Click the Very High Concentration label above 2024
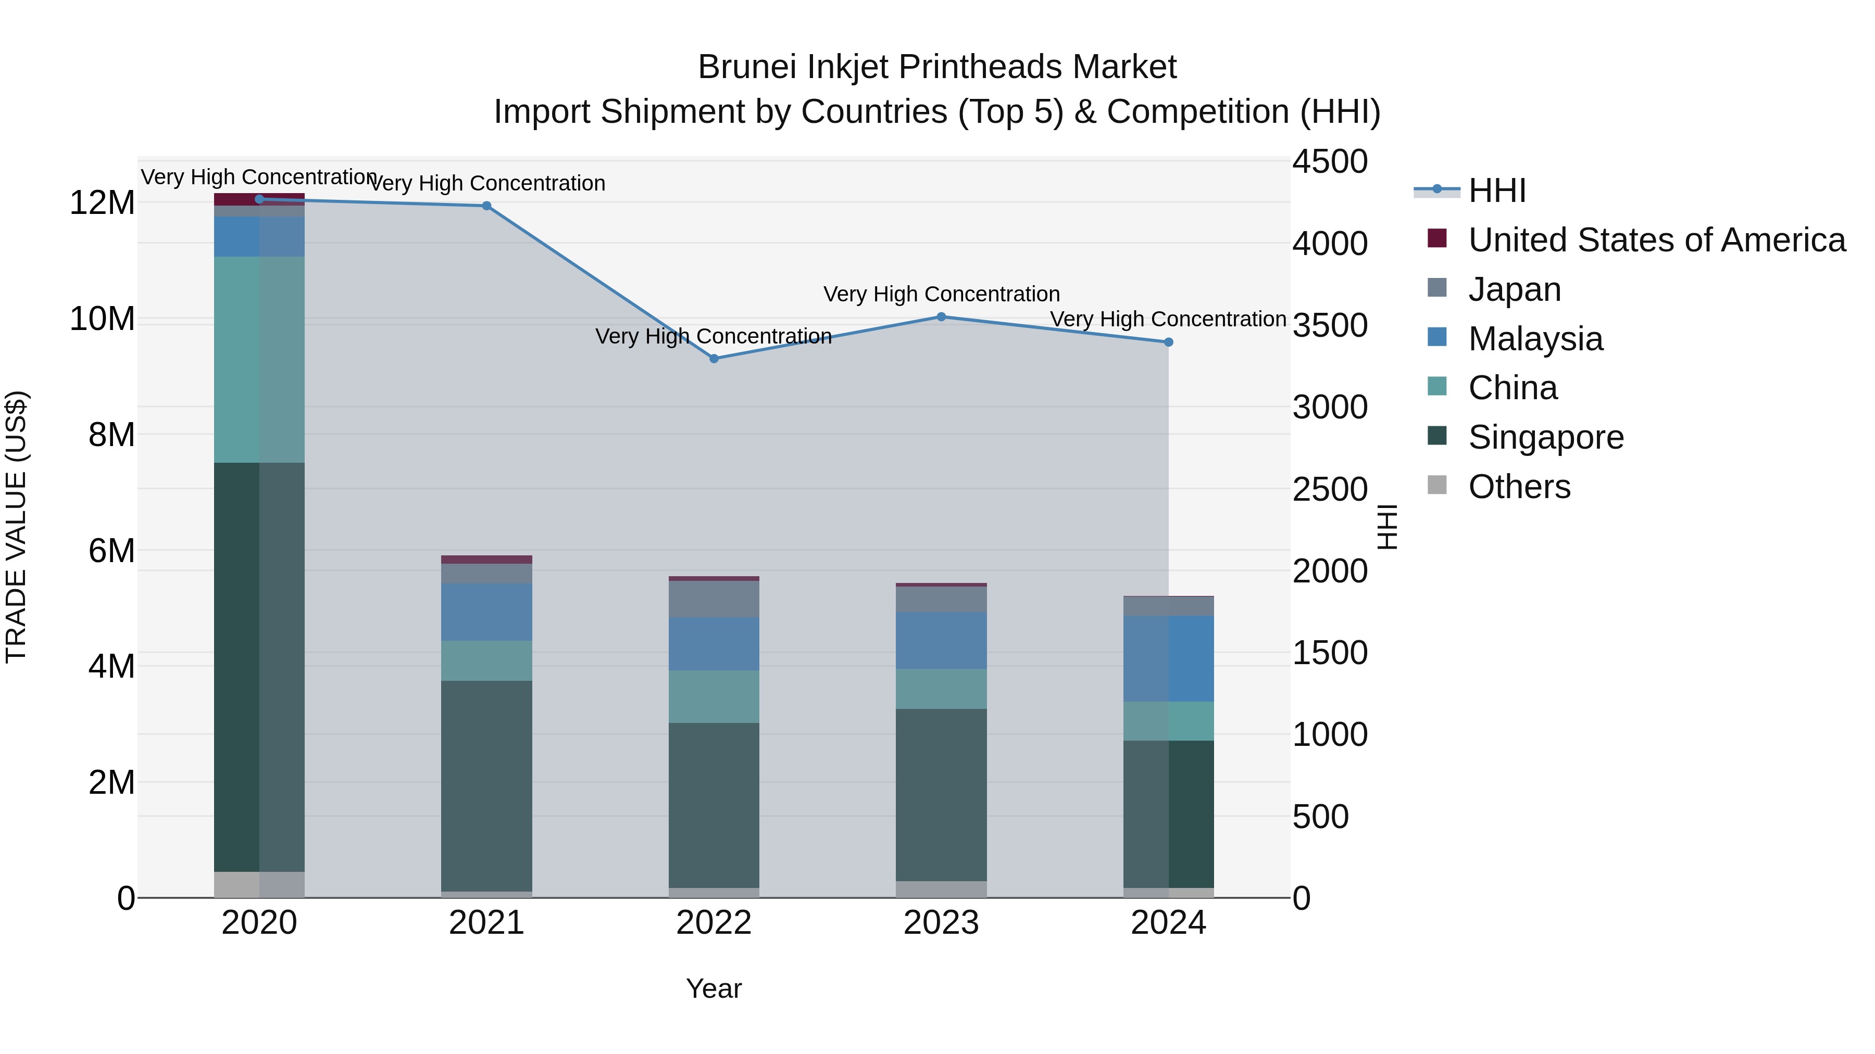 pyautogui.click(x=1168, y=320)
